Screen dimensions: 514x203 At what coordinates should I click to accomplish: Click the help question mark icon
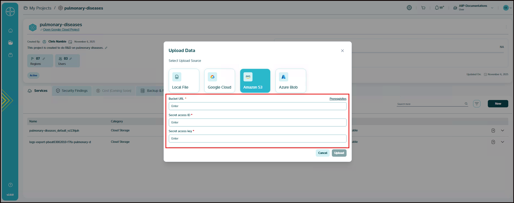tap(10, 185)
